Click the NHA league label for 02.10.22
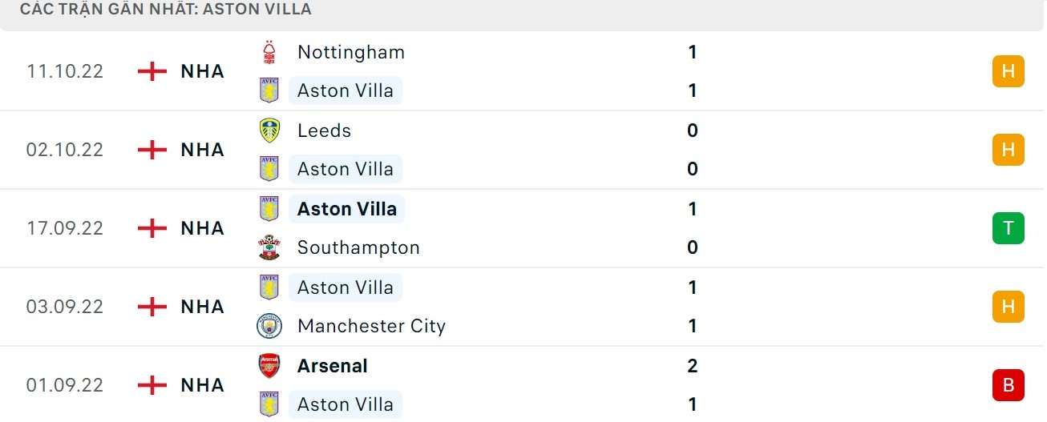 pos(202,150)
